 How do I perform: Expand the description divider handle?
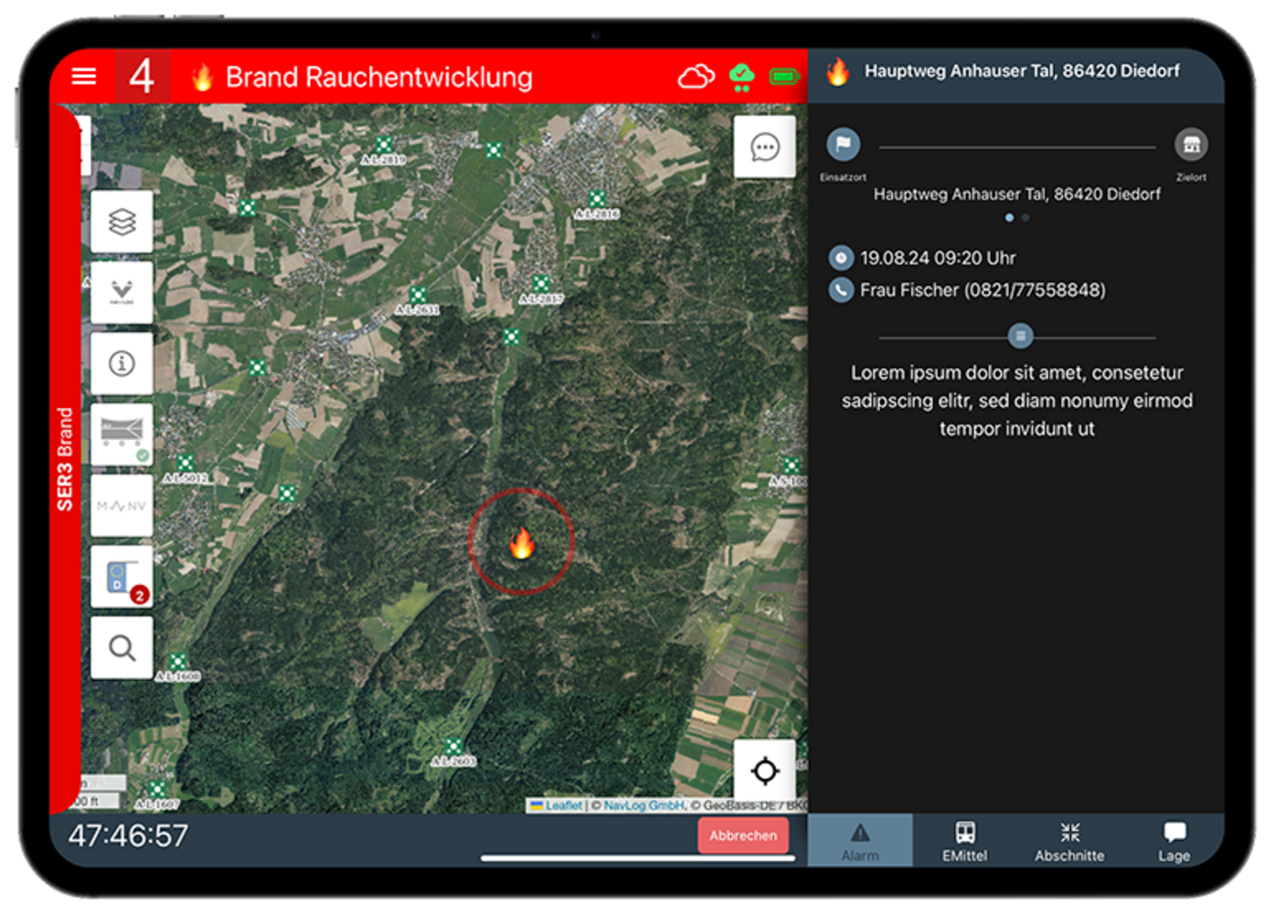tap(1020, 336)
